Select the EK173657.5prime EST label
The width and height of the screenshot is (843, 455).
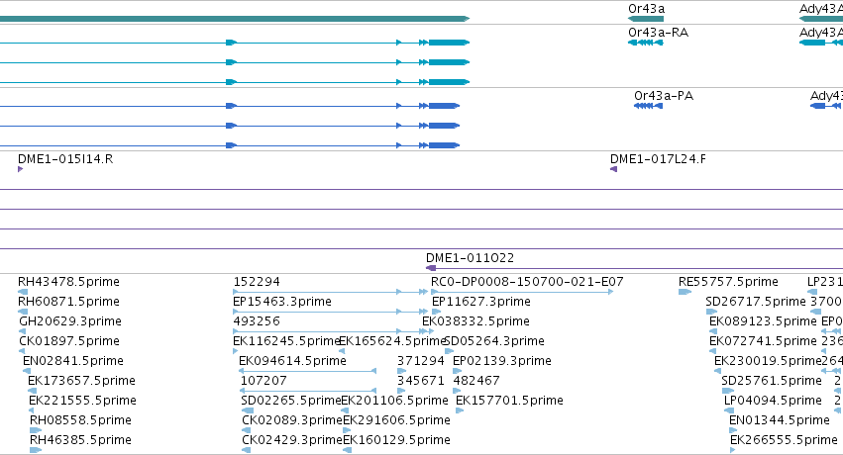[81, 381]
